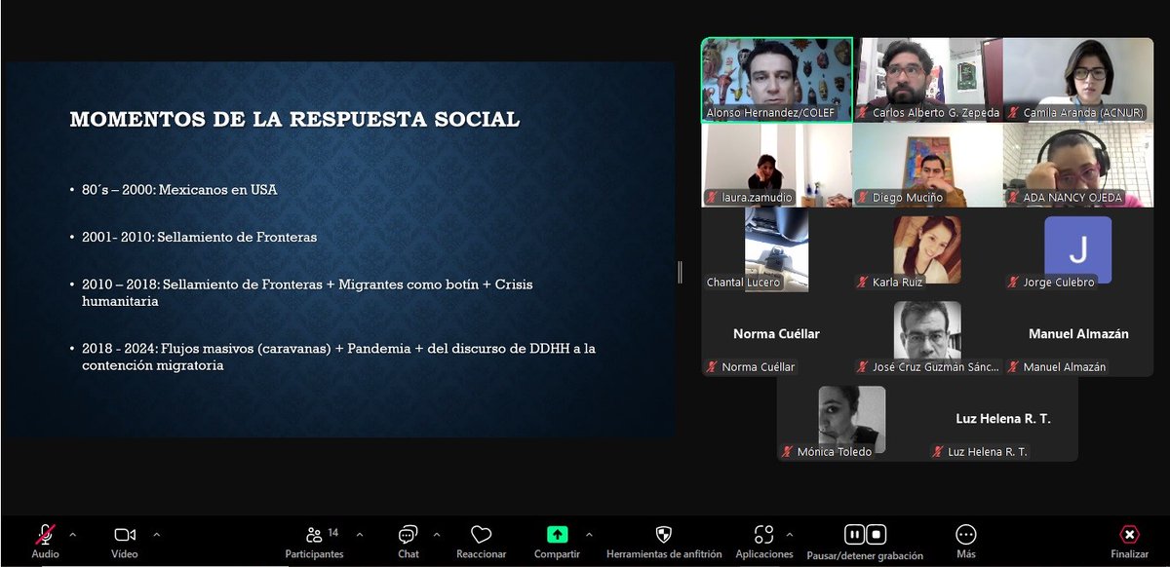Stop the recording with stop icon

876,534
